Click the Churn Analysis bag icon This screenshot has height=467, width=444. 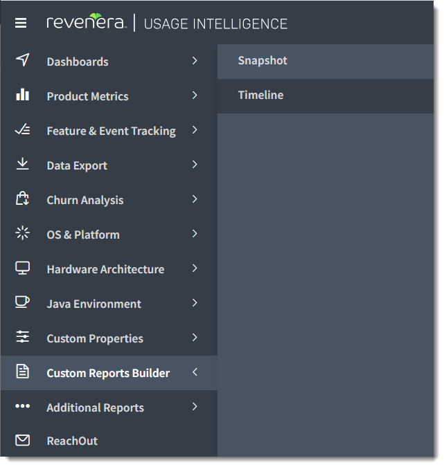(x=22, y=199)
